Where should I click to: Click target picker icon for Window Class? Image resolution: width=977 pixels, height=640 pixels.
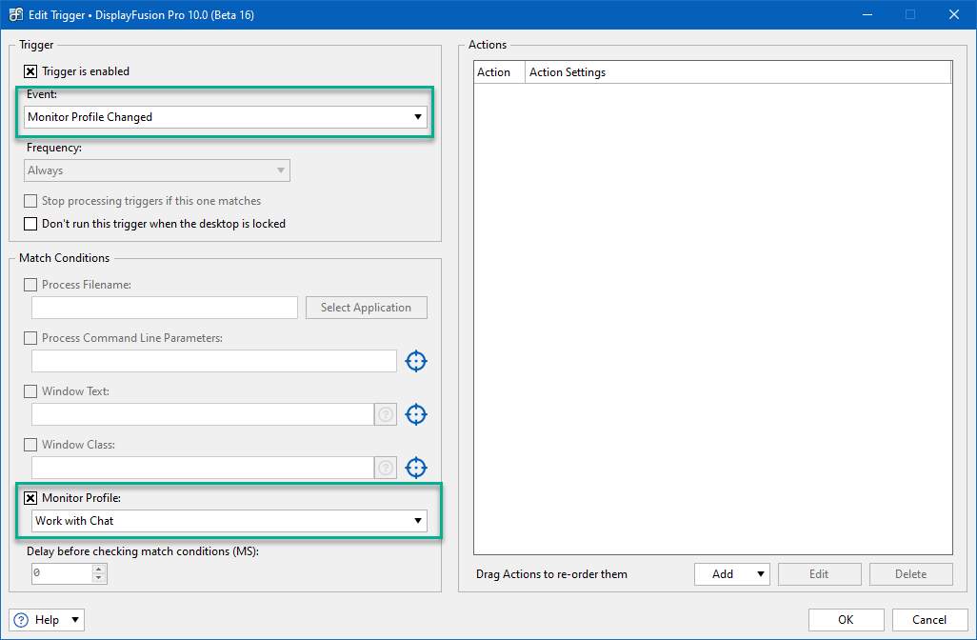(415, 468)
